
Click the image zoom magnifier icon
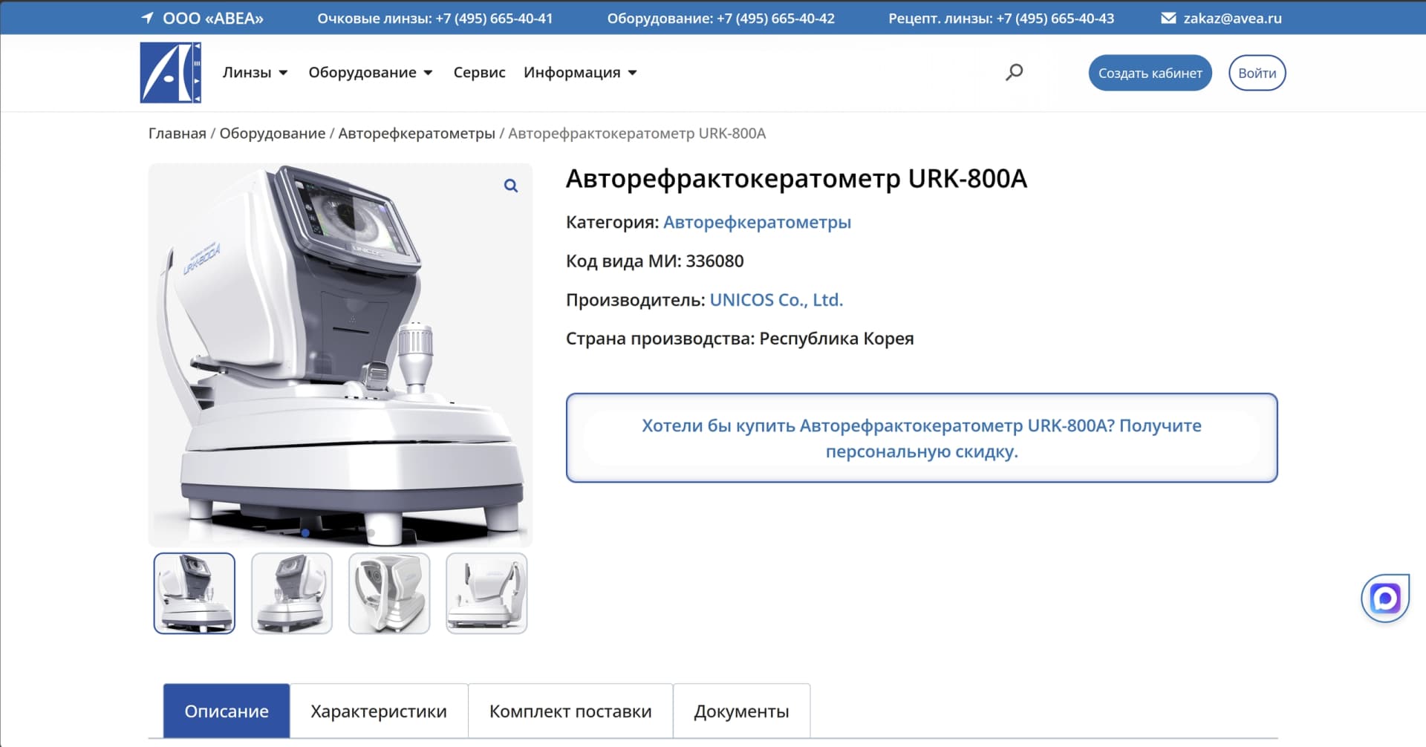pos(511,186)
